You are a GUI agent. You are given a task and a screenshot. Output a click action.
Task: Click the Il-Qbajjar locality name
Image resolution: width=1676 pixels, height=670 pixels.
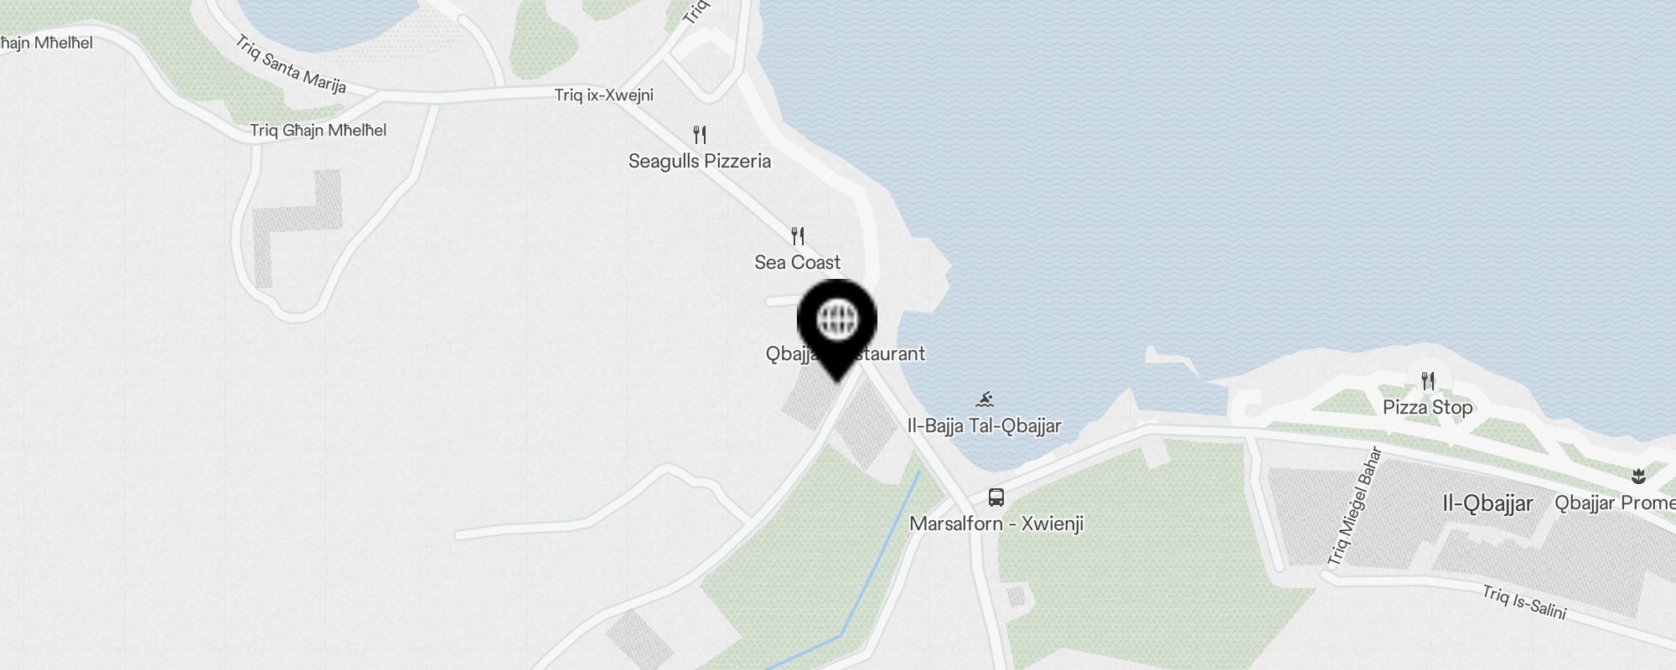point(1487,503)
